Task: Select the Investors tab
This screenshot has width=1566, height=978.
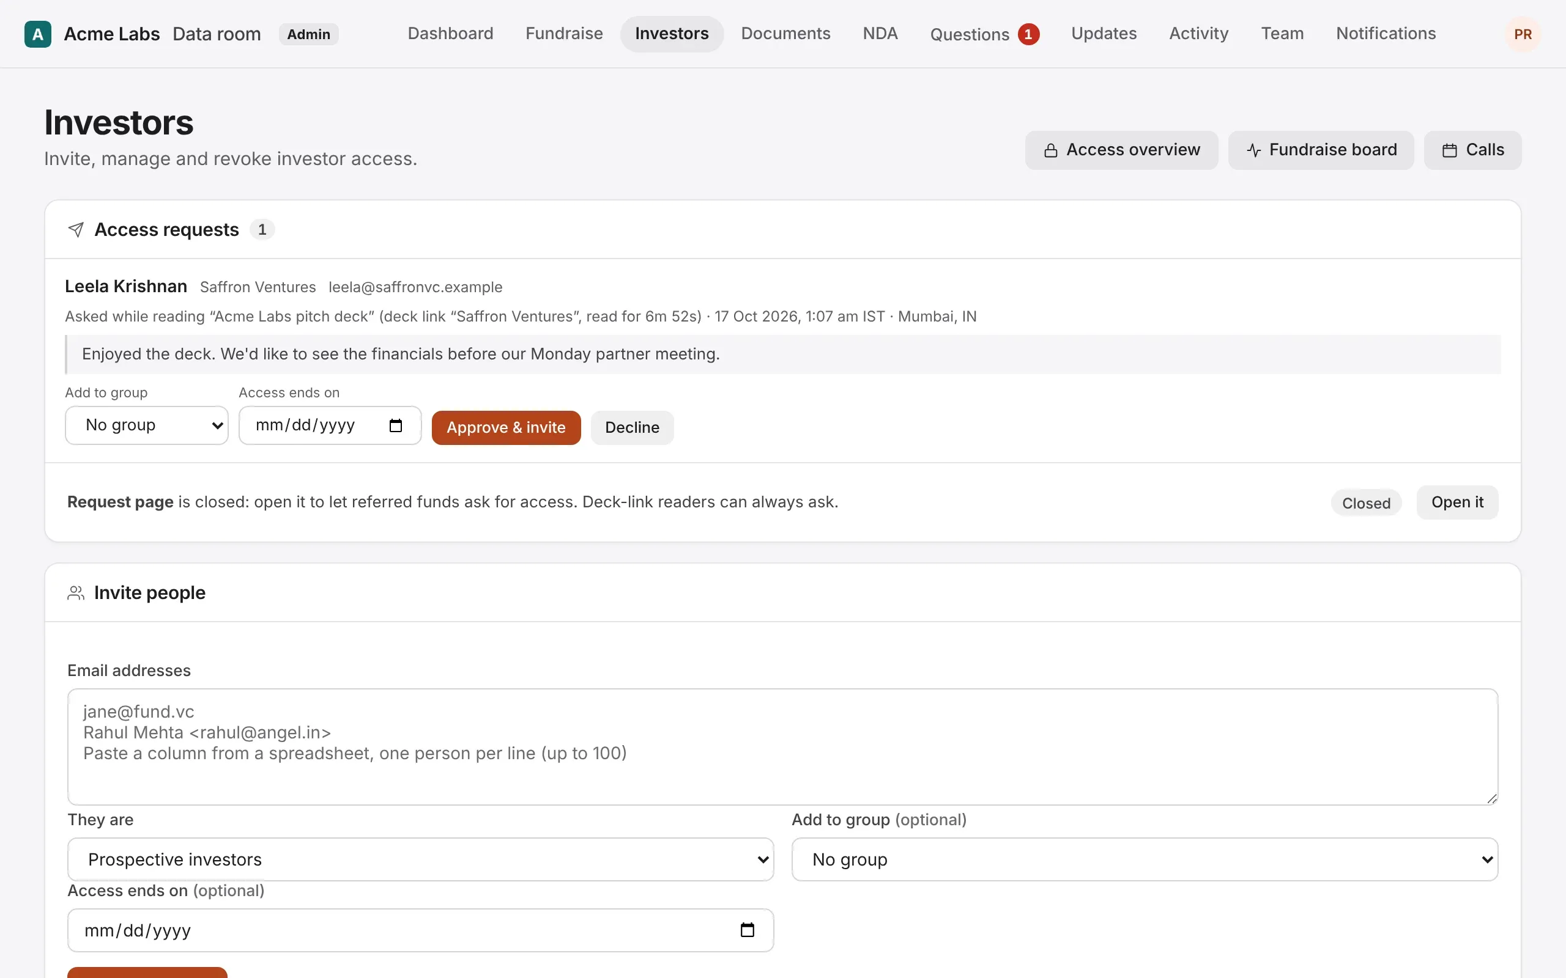Action: (672, 34)
